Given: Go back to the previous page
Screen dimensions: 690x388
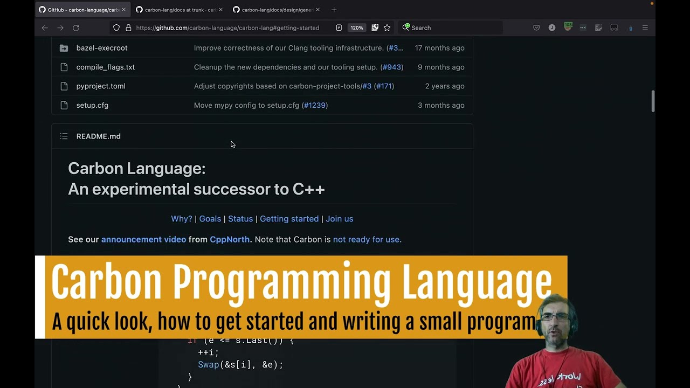Looking at the screenshot, I should click(45, 27).
